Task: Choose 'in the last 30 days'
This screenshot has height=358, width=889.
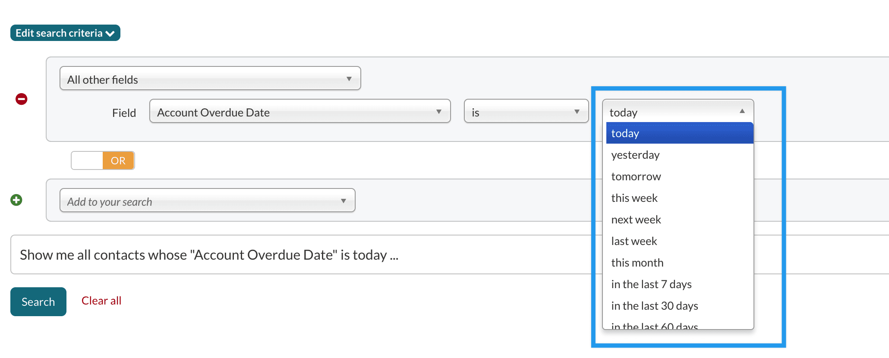Action: point(679,306)
